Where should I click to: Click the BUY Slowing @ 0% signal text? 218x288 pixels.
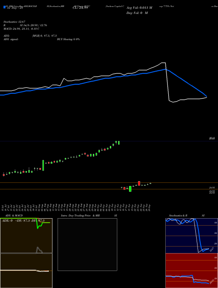click(68, 39)
